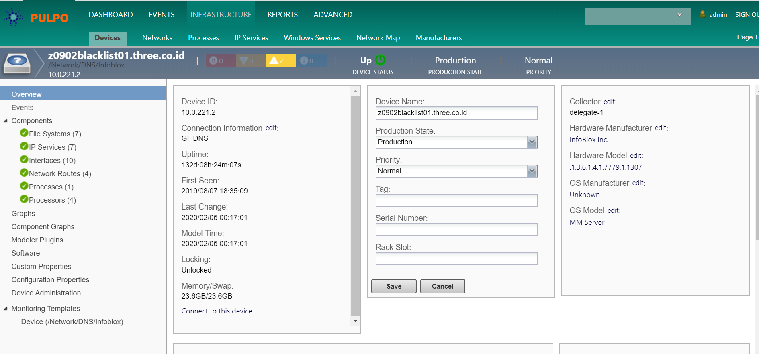This screenshot has width=759, height=354.
Task: Collapse the Components tree section
Action: click(x=6, y=121)
